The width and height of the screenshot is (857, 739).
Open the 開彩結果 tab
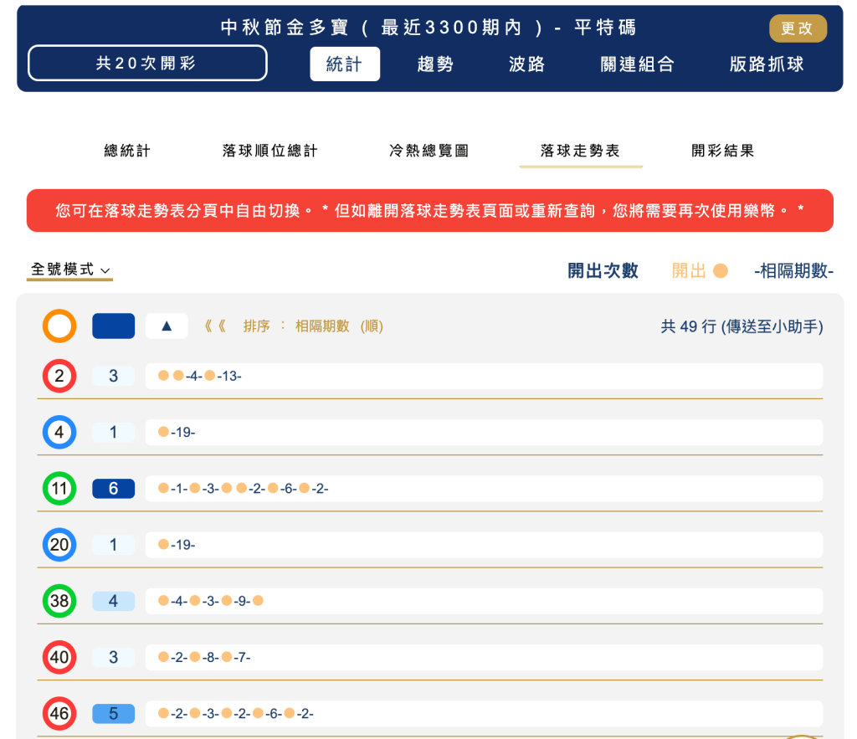coord(722,150)
